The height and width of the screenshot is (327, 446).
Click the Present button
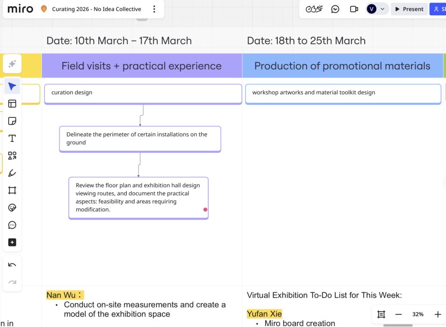[409, 9]
